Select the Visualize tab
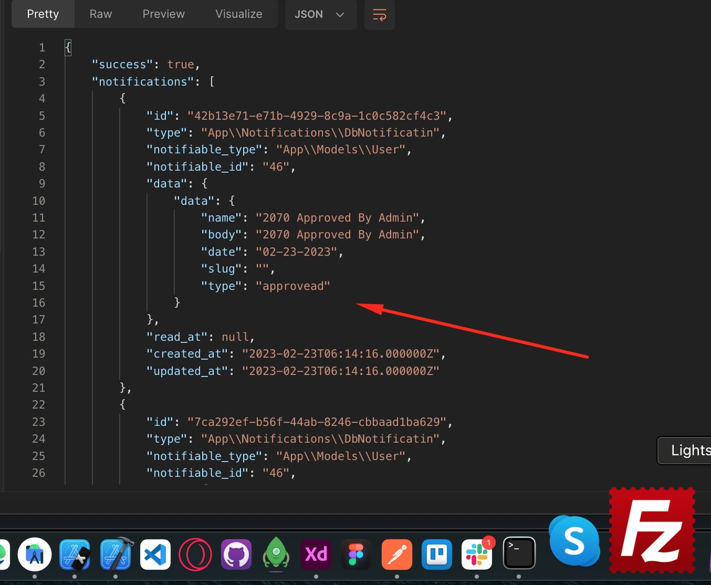The image size is (711, 585). click(238, 14)
